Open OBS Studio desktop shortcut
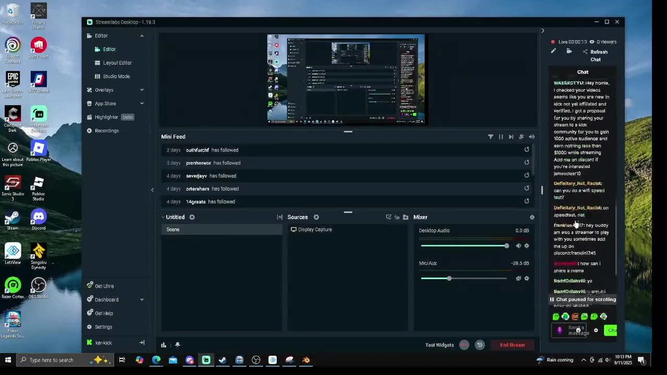Image resolution: width=667 pixels, height=375 pixels. (38, 289)
